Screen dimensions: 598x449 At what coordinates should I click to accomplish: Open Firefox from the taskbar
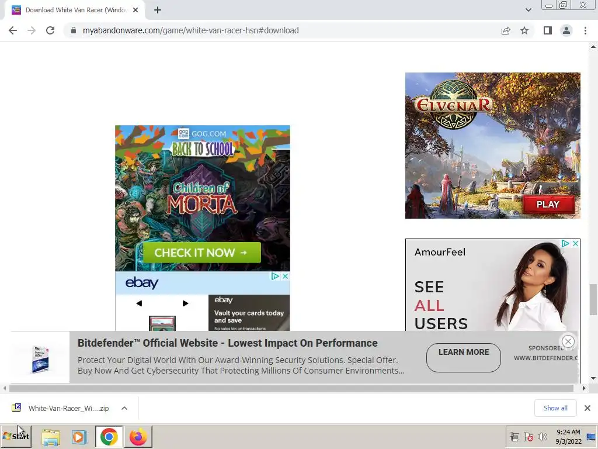(138, 437)
